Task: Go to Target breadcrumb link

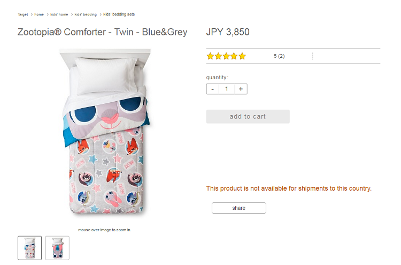Action: [23, 14]
